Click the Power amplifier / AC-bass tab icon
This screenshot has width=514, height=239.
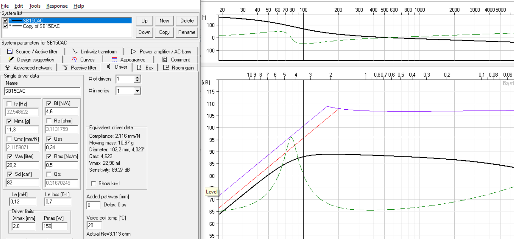[x=133, y=51]
